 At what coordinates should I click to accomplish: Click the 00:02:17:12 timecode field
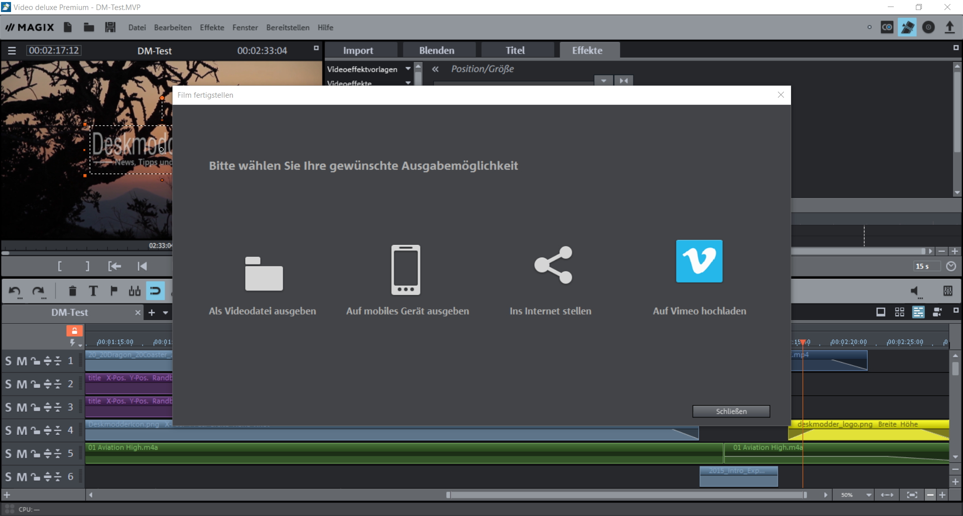pos(54,51)
